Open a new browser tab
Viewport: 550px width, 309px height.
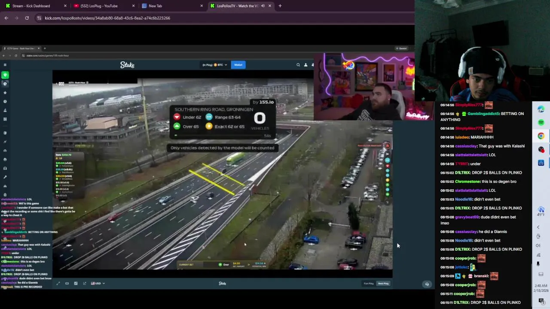tap(280, 6)
